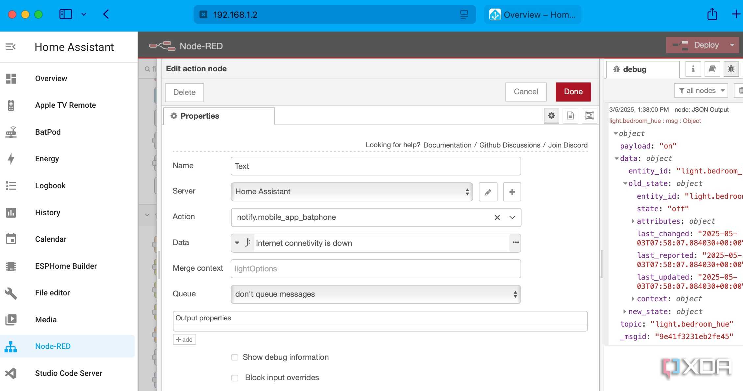This screenshot has height=391, width=743.
Task: Click the Name input field
Action: 376,166
